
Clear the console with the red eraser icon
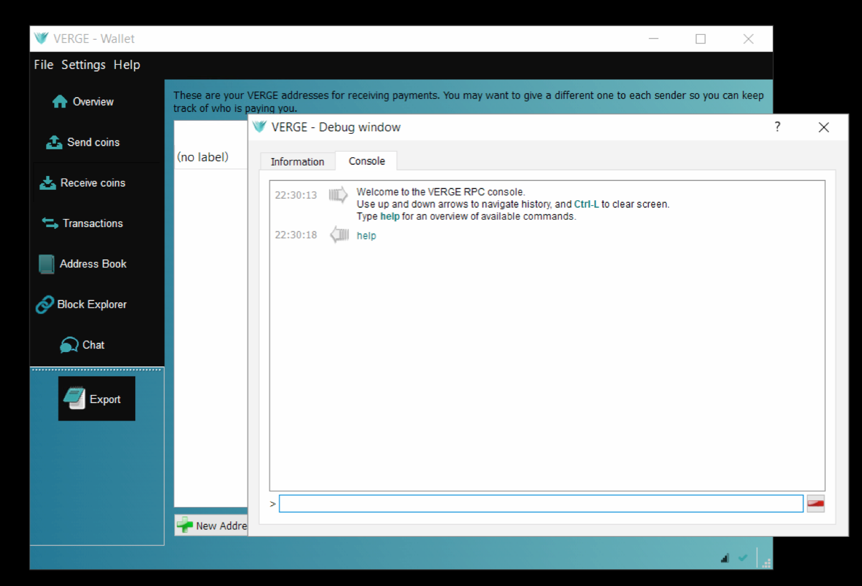[x=816, y=504]
